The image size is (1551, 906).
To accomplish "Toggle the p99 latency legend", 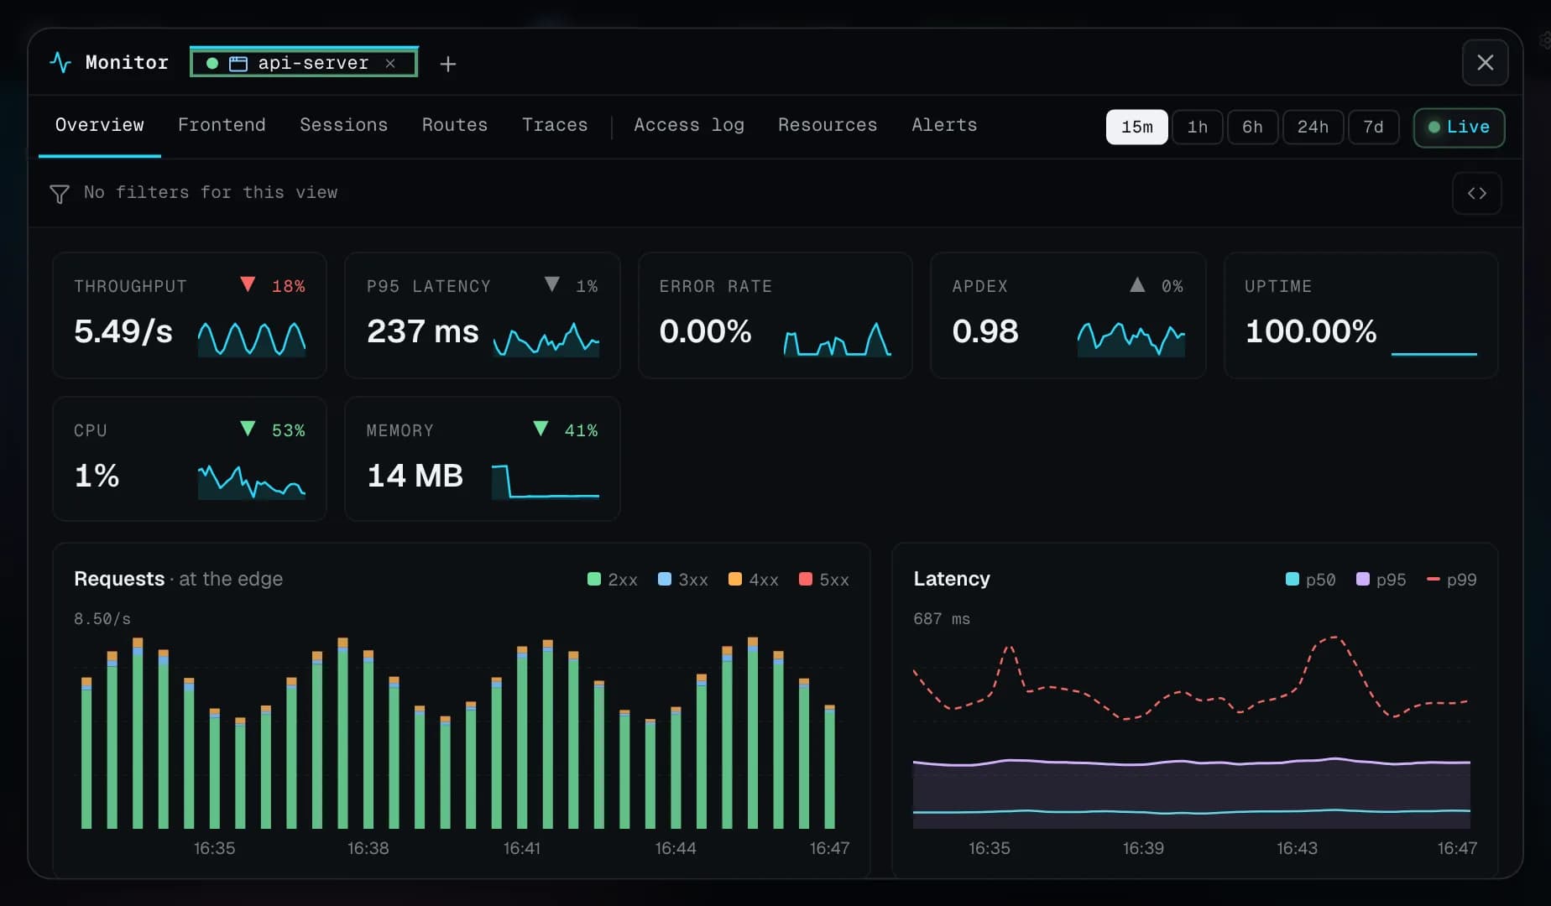I will click(1451, 580).
